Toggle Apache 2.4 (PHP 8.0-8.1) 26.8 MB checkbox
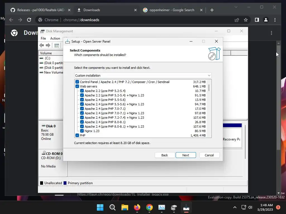Screen dimensions: 286x214 [x=82, y=122]
